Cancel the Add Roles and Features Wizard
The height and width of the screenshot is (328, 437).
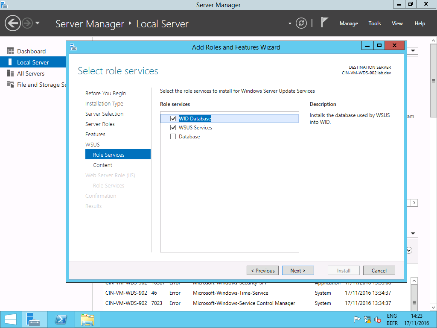[379, 270]
